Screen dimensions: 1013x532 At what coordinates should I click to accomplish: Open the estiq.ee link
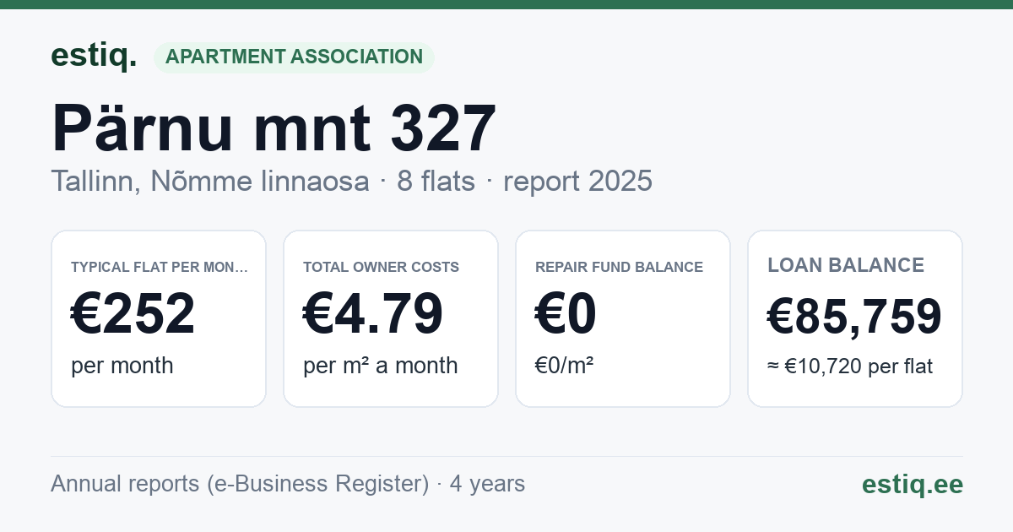tap(912, 485)
